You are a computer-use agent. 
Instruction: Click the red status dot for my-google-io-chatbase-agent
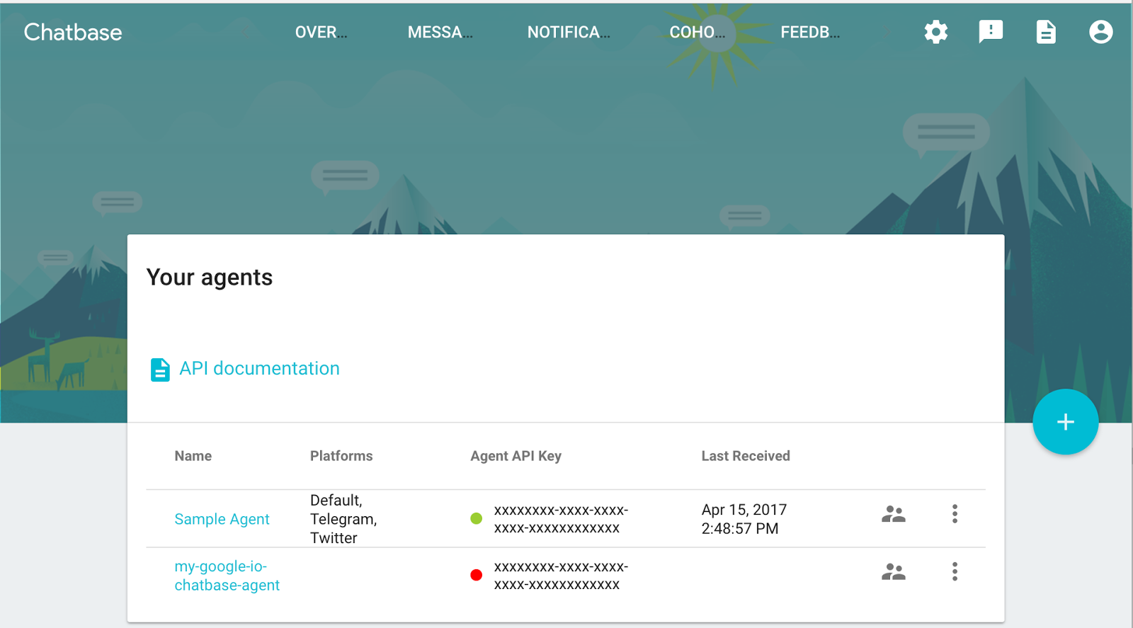477,575
